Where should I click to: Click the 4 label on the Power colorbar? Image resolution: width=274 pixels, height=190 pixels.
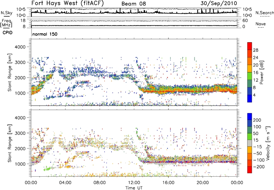254,95
